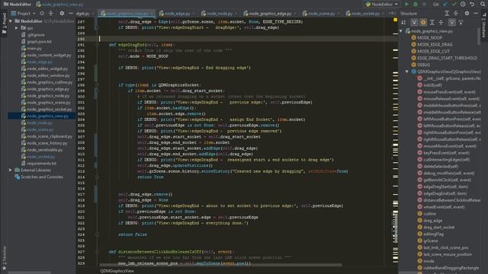
Task: Toggle show fields orange icon in Structure toolbar
Action: (x=423, y=22)
